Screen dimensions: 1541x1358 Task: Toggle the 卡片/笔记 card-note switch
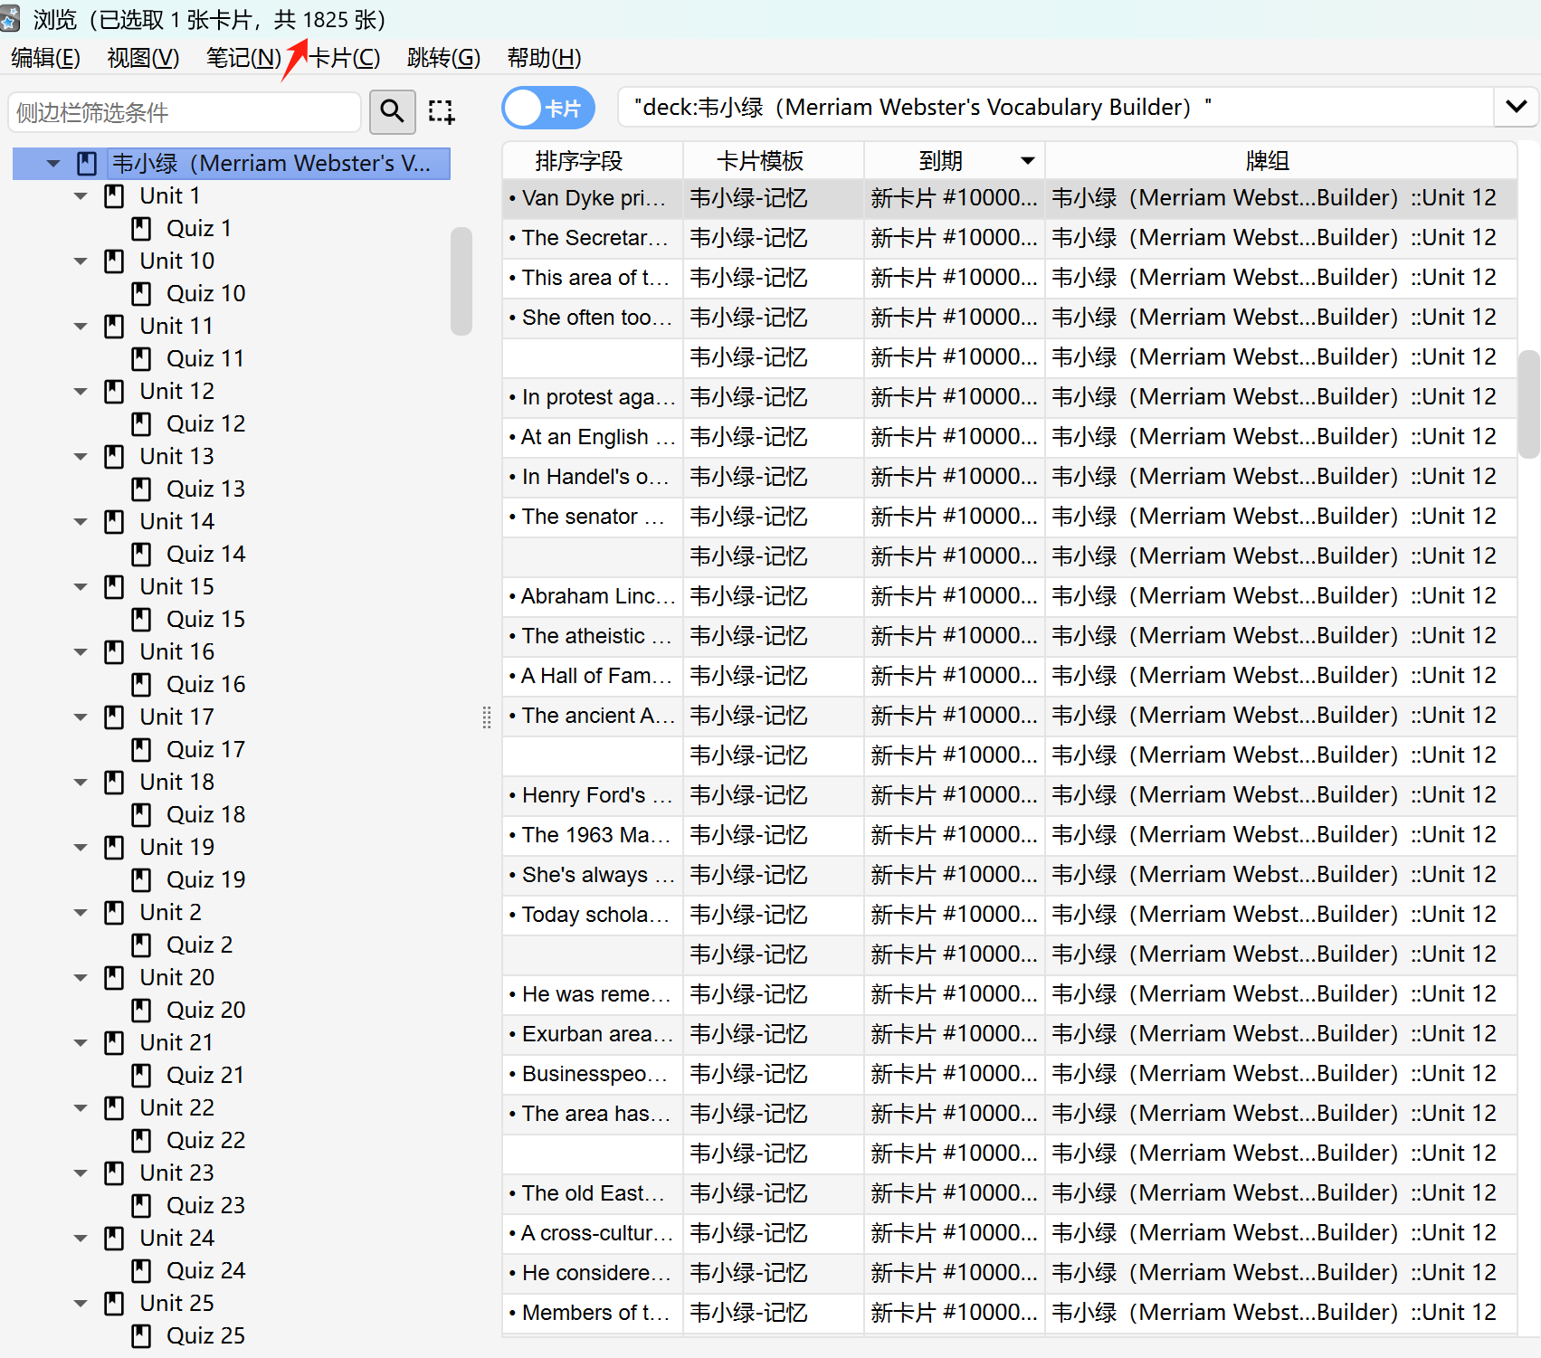click(548, 109)
